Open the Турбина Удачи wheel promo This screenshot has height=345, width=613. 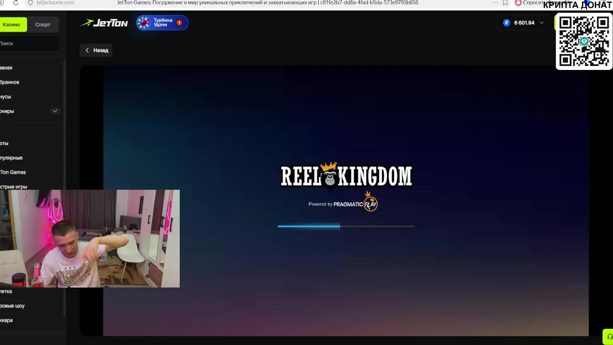[162, 23]
